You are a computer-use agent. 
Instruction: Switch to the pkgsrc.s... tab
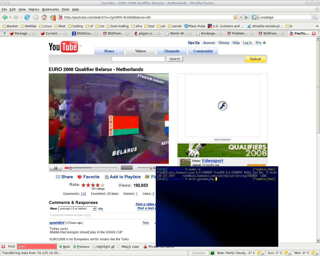147,33
